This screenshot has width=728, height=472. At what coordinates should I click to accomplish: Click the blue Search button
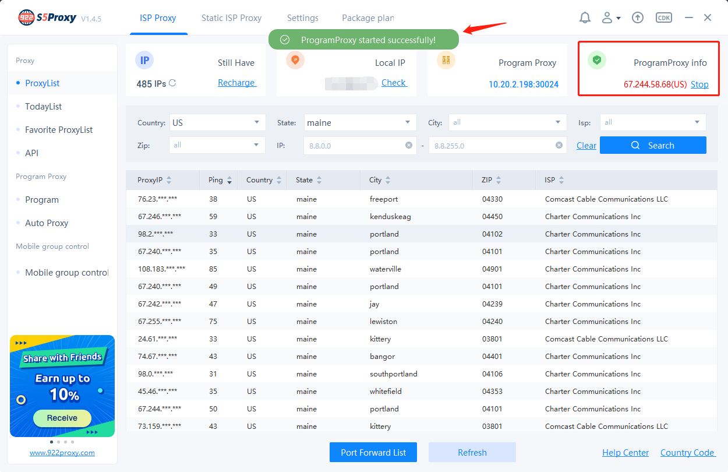[653, 145]
